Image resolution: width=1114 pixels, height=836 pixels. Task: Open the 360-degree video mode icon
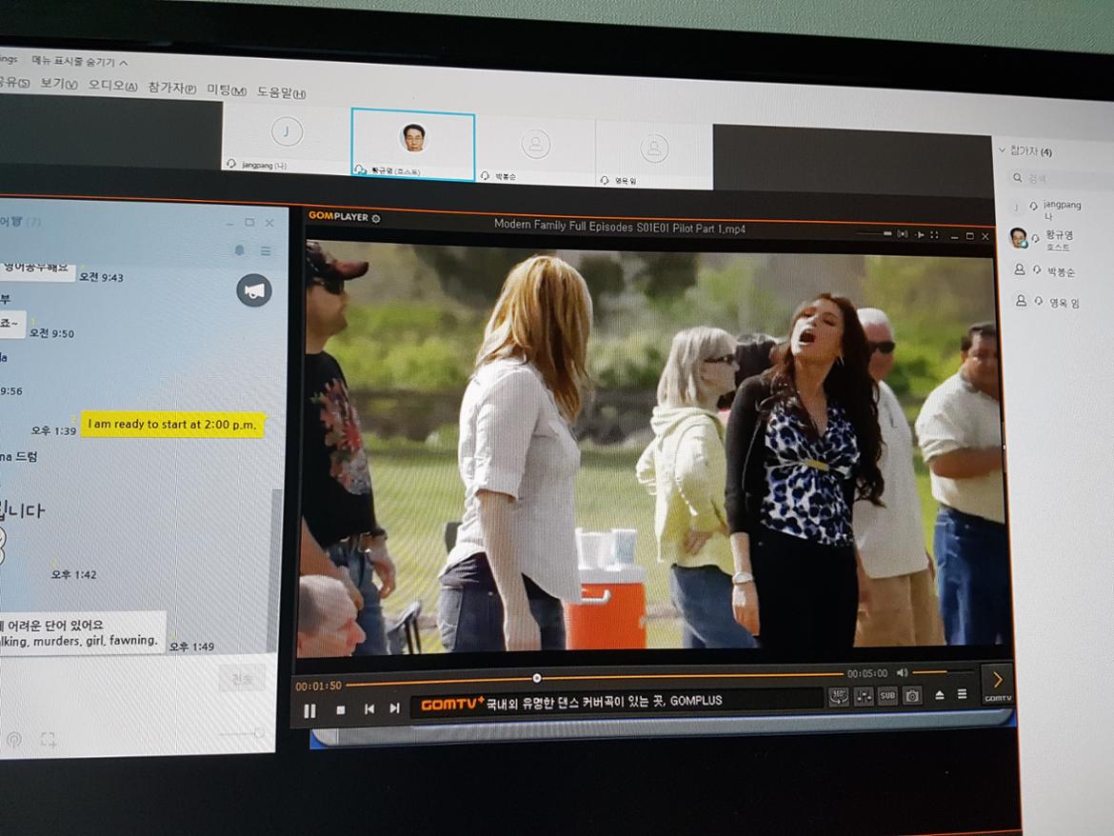click(x=838, y=697)
